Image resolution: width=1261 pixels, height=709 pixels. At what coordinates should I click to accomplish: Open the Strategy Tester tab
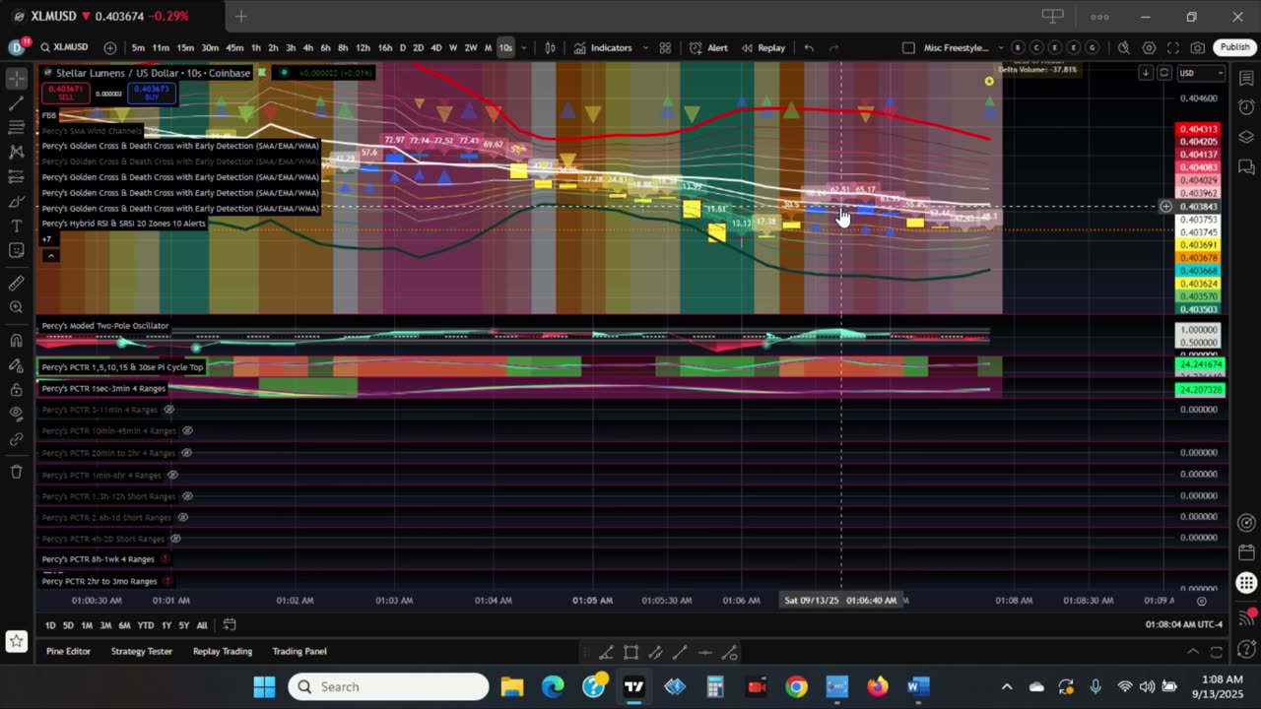pyautogui.click(x=141, y=651)
